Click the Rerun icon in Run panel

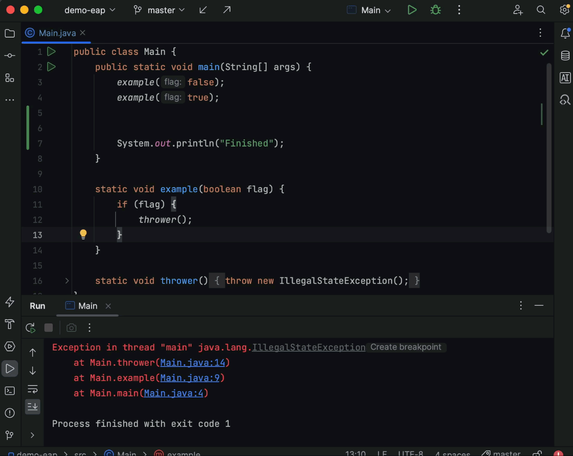pyautogui.click(x=30, y=328)
